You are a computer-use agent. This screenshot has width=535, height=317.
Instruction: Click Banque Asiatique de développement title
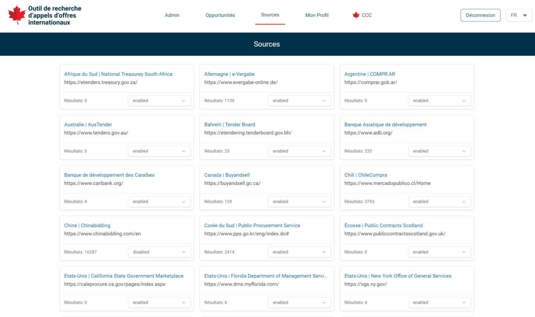coord(385,124)
